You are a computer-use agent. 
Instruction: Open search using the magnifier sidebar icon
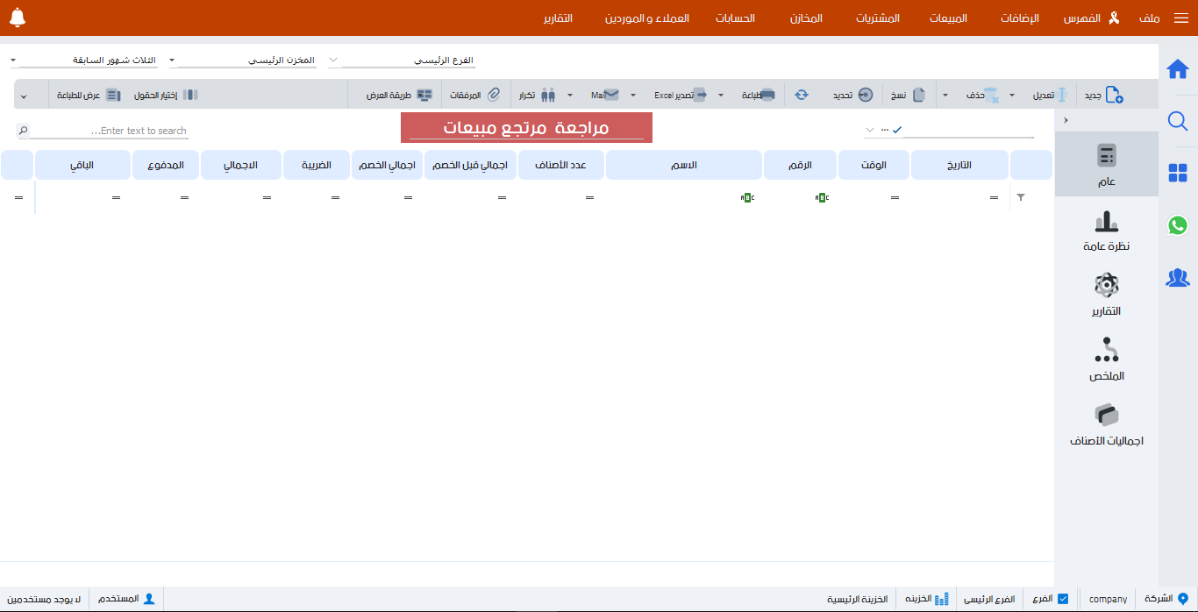[x=1178, y=121]
